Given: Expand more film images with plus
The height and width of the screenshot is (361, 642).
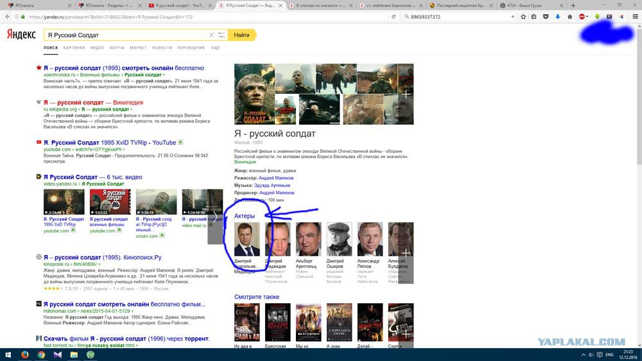Looking at the screenshot, I should coord(406,94).
